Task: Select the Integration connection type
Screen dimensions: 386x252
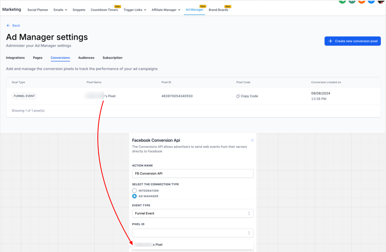Action: point(134,190)
